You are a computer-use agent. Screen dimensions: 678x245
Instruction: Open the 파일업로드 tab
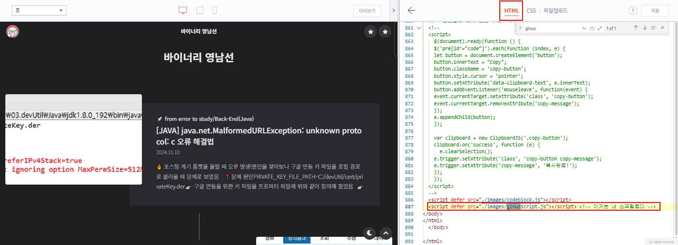click(x=555, y=11)
